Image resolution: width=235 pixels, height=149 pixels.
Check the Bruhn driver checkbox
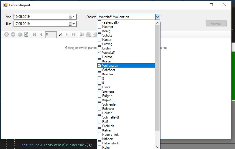100,48
